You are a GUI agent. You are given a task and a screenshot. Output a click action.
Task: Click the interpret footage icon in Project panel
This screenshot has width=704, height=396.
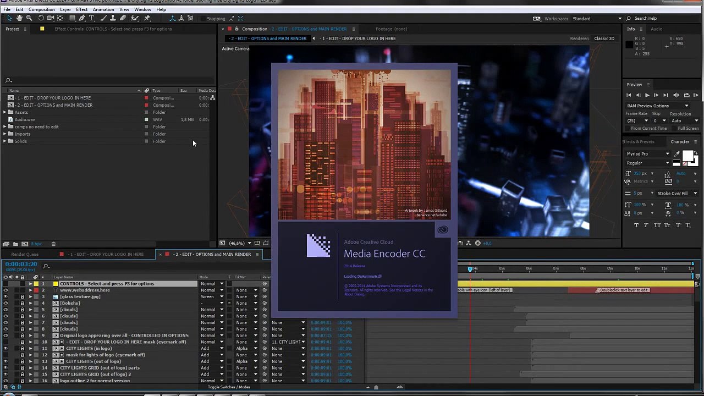[x=6, y=244]
